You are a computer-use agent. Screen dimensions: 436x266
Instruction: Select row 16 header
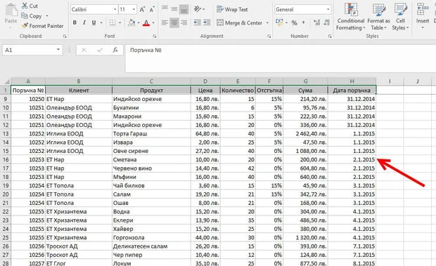click(6, 159)
